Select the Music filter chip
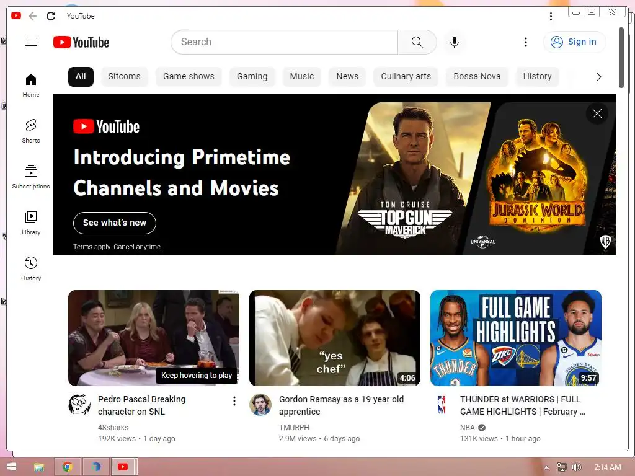This screenshot has width=635, height=476. point(302,76)
